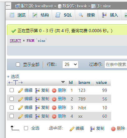Click the pencil edit icon for row 1
Screen dimensions: 127x138
tap(21, 90)
